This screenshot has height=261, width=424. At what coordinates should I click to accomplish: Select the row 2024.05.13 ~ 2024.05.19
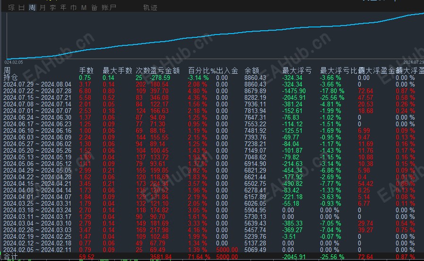pos(212,157)
